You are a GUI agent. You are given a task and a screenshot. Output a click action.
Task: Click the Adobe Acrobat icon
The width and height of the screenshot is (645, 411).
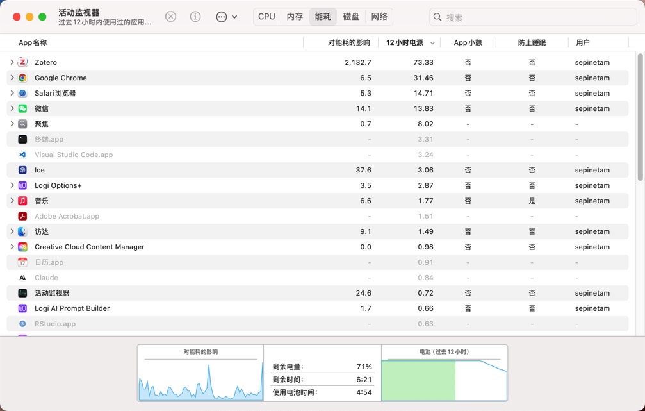[22, 216]
